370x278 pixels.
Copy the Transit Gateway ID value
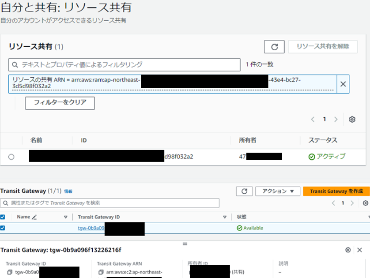coord(11,272)
